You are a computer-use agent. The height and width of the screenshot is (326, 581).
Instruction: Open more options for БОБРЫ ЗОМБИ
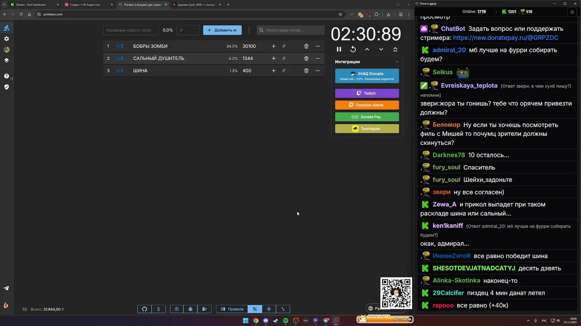point(317,46)
